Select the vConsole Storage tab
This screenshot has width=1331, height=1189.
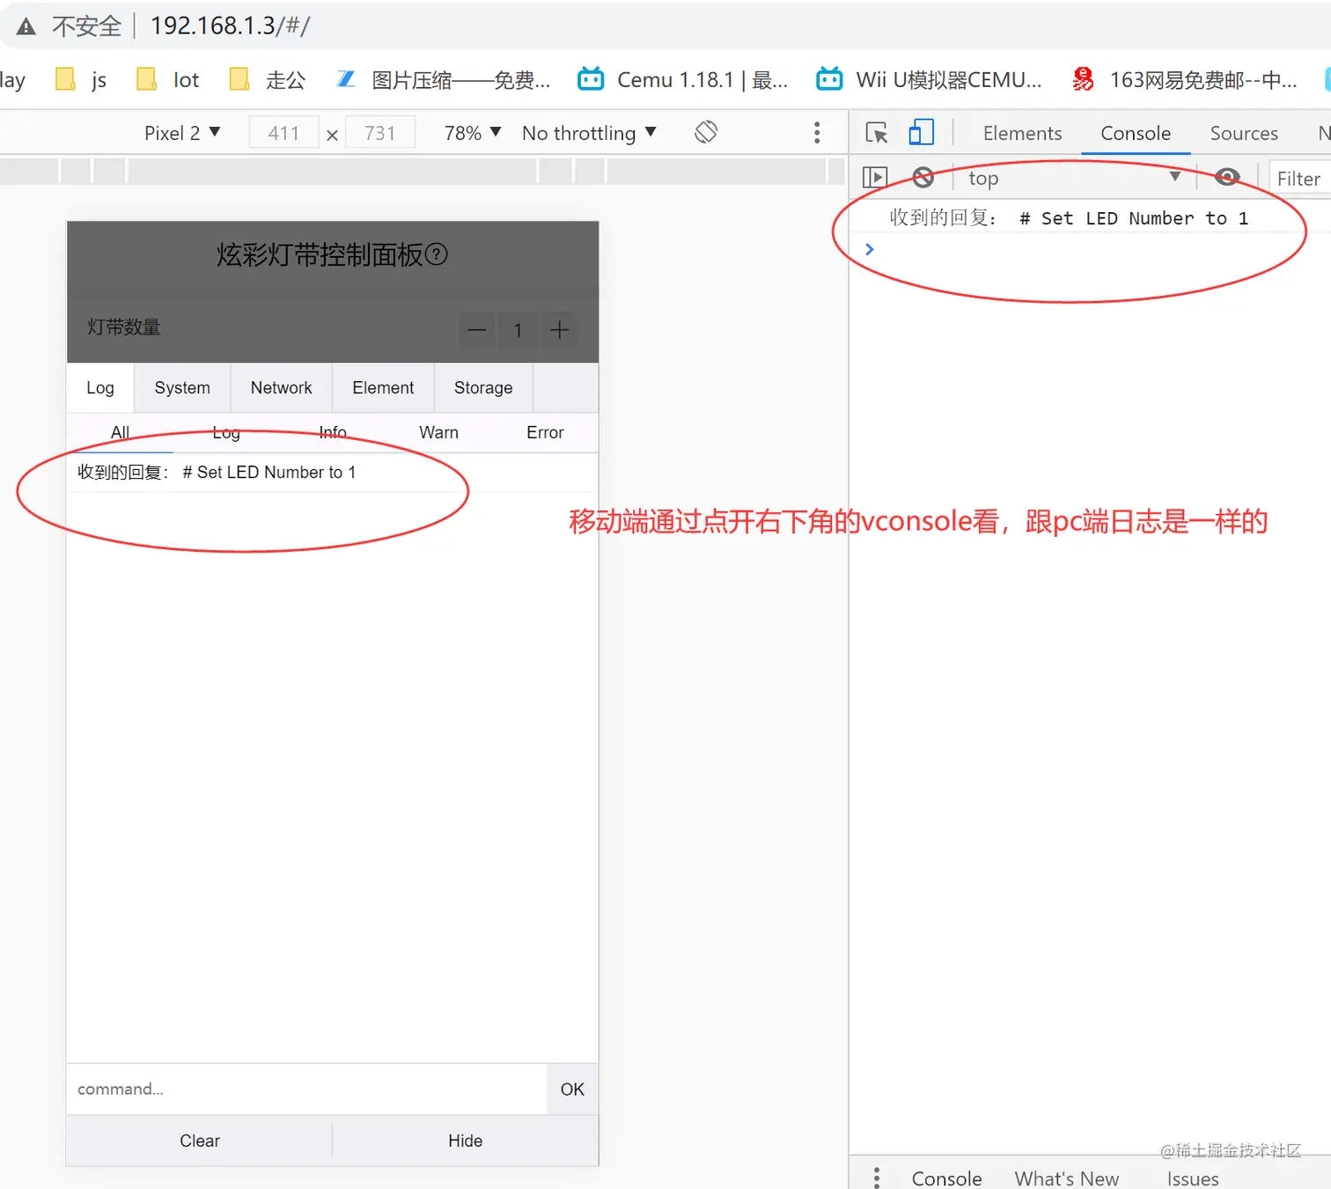click(x=483, y=388)
